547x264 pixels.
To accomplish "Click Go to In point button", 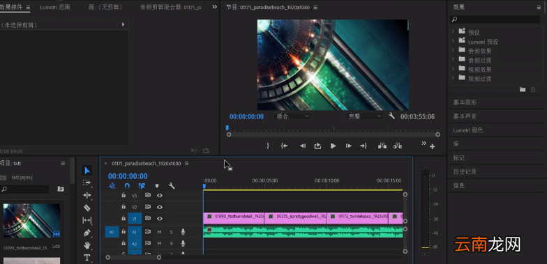I will coord(284,146).
